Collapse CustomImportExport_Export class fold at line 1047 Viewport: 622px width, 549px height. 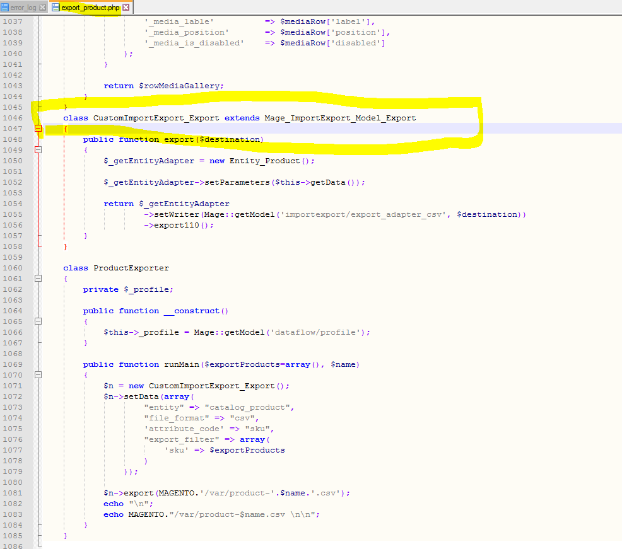[x=38, y=129]
